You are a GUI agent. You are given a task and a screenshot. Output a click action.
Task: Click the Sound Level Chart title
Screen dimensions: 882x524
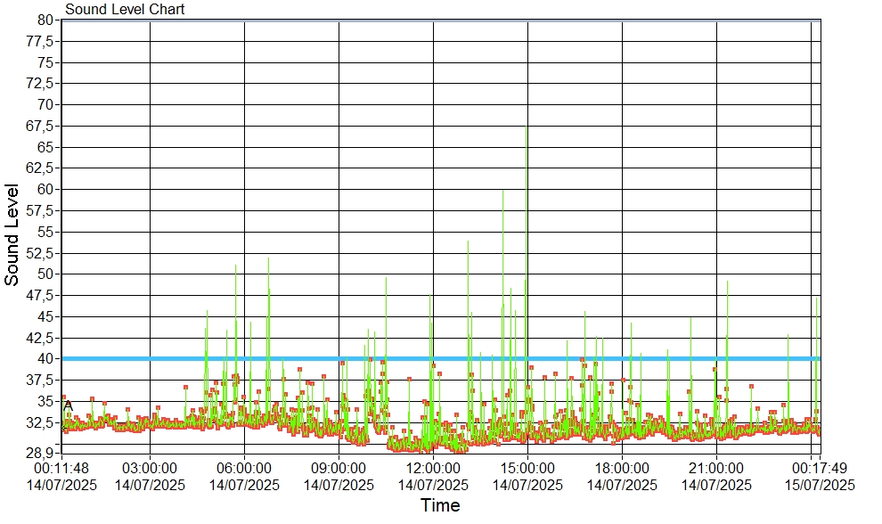[125, 9]
